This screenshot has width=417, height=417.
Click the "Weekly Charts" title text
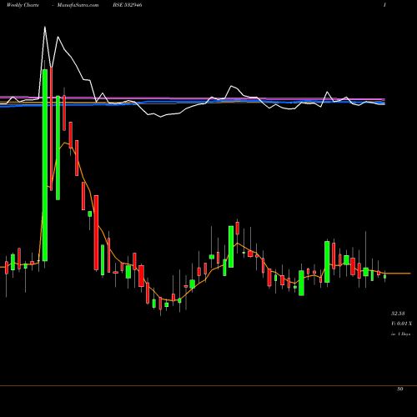pyautogui.click(x=23, y=5)
